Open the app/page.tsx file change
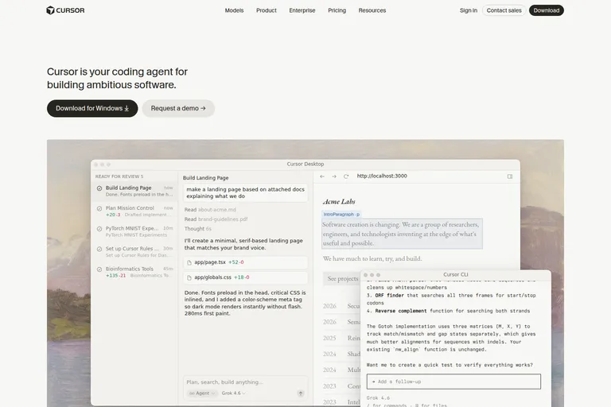611x407 pixels. tap(246, 262)
